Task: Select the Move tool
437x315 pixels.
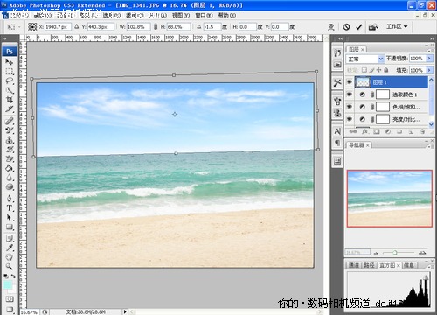Action: click(10, 62)
